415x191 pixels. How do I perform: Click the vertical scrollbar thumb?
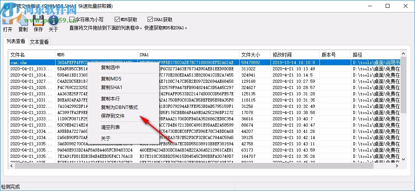coord(403,84)
